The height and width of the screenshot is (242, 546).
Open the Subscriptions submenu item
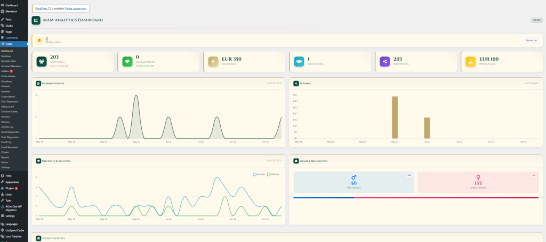8,96
